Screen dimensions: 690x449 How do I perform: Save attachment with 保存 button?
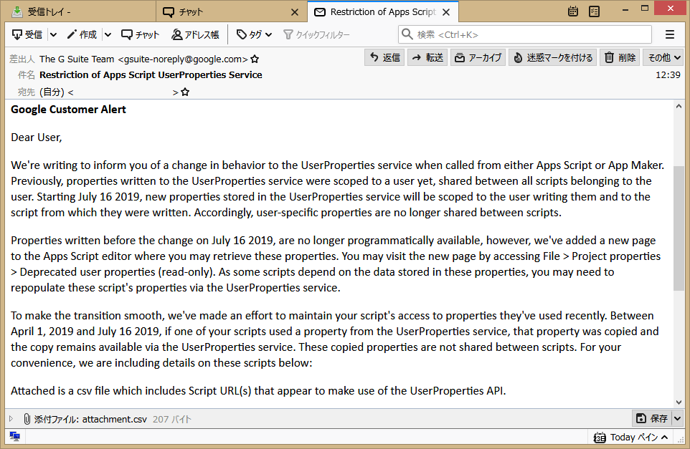coord(652,418)
